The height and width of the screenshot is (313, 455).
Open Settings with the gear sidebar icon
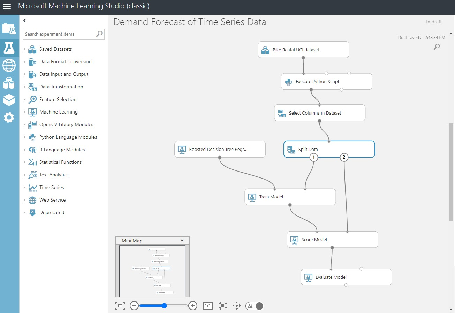(x=9, y=118)
